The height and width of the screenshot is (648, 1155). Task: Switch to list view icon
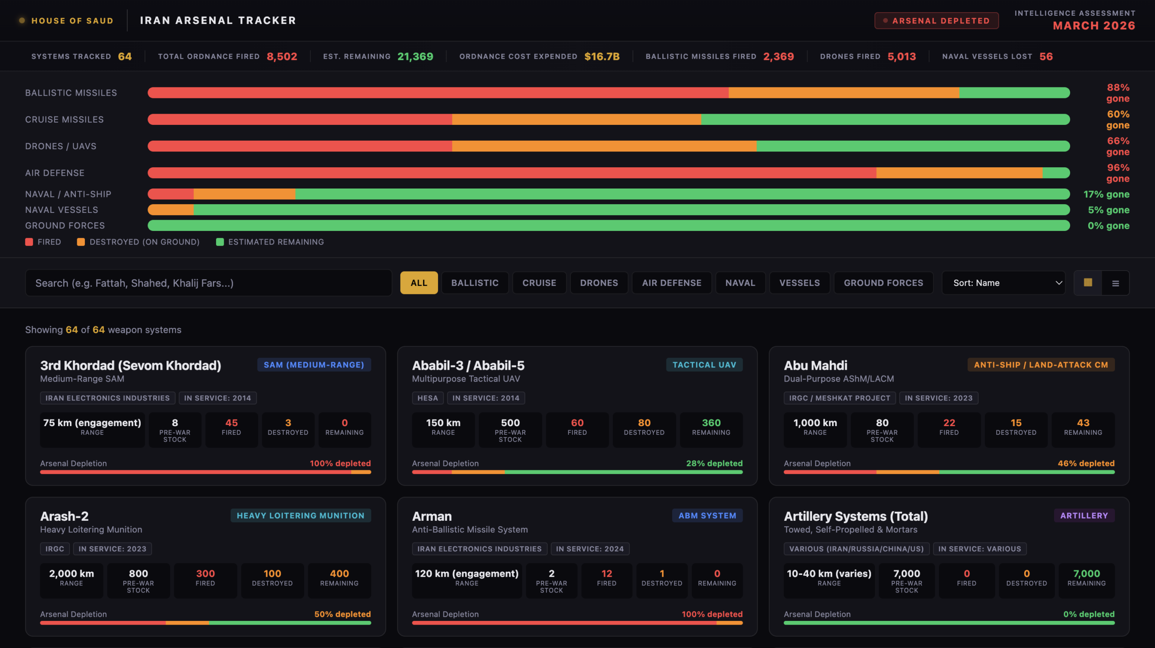tap(1115, 283)
